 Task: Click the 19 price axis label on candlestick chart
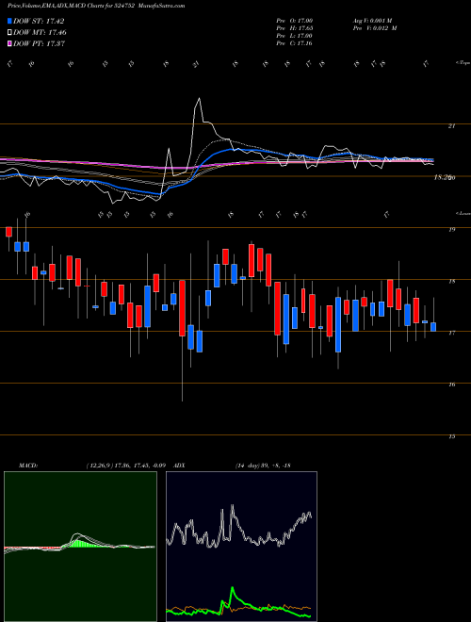pos(451,230)
